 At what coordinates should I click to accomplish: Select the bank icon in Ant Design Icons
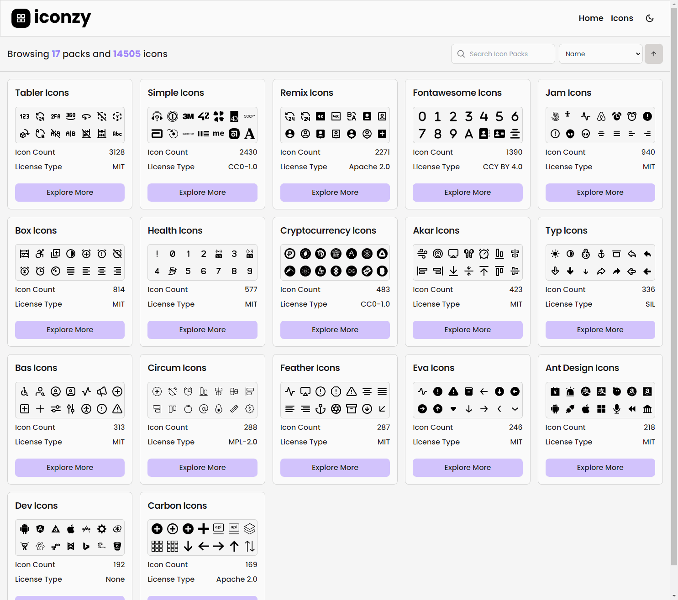647,409
